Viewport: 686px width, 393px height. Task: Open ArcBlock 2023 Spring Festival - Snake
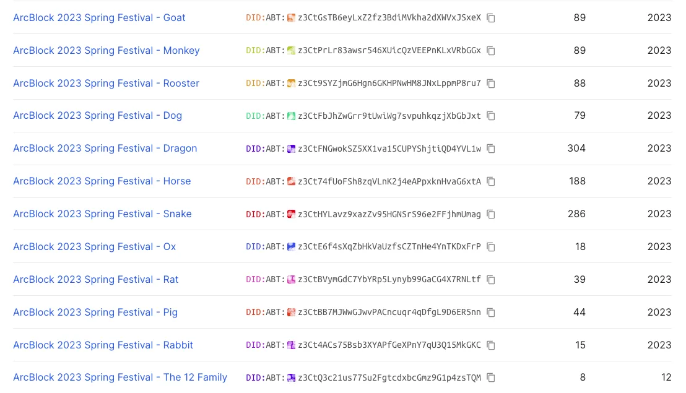coord(102,214)
